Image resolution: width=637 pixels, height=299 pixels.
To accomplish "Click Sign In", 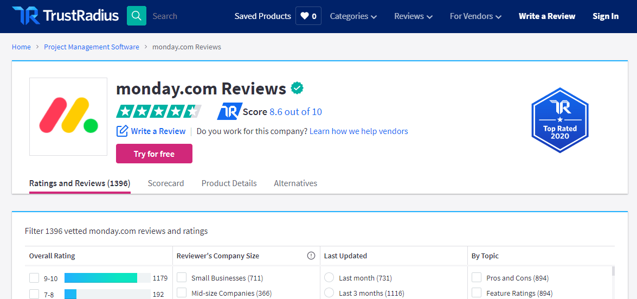I will 606,16.
